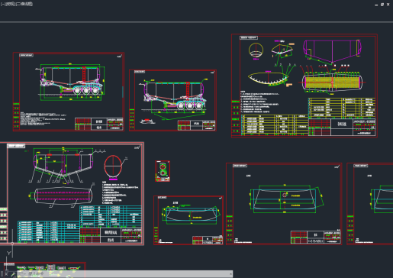Image resolution: width=393 pixels, height=278 pixels.
Task: Minimize the drawing window
Action: tap(376, 5)
